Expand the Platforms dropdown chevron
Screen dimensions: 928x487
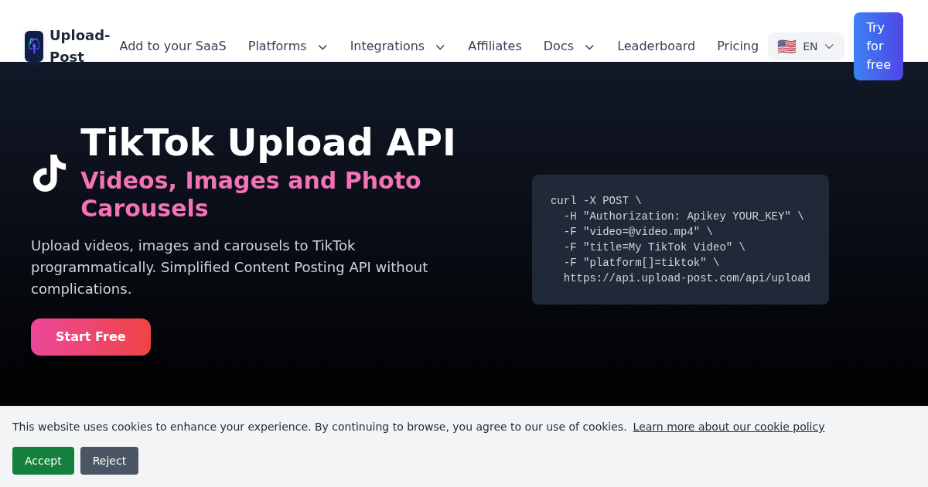coord(322,47)
